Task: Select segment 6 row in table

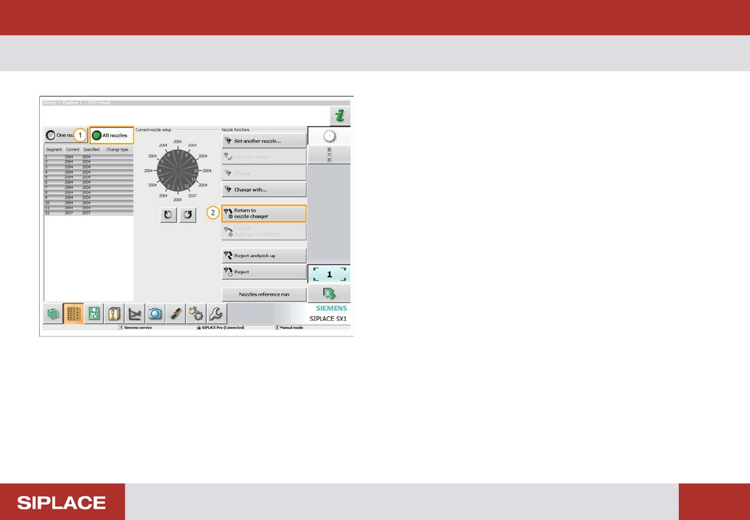Action: point(89,182)
